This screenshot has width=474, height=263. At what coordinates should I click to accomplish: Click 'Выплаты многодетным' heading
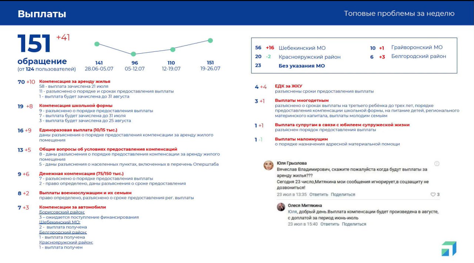302,101
